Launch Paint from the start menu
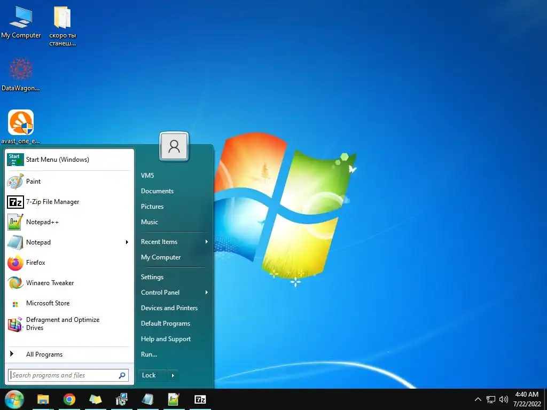The width and height of the screenshot is (547, 410). click(69, 182)
